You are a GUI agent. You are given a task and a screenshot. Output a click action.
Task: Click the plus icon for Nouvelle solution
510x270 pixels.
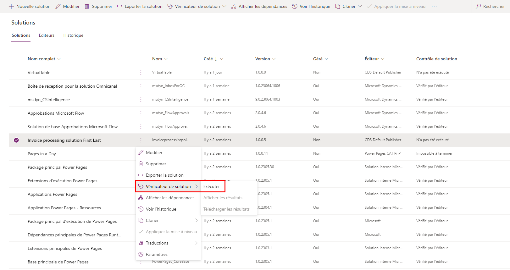(11, 6)
